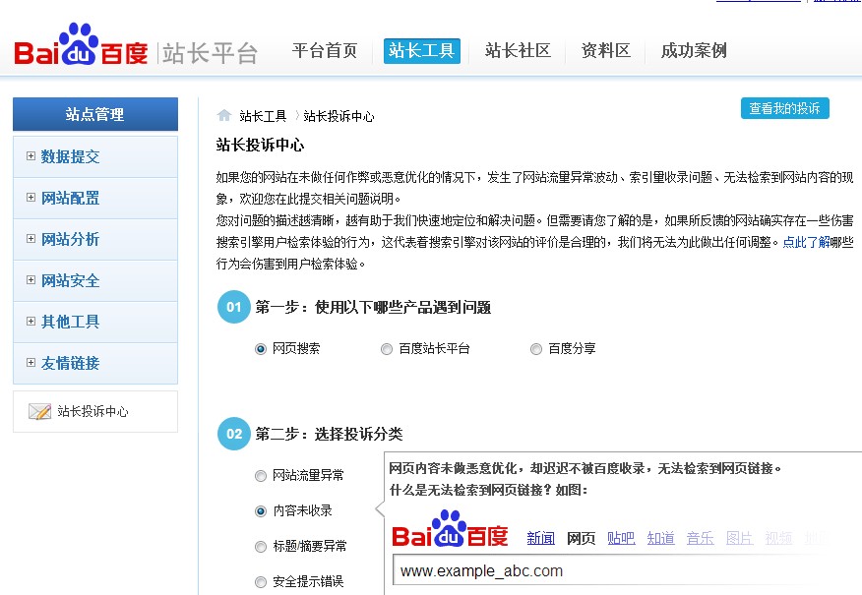Select the 百度站长平台 radio option
This screenshot has width=862, height=595.
[387, 349]
